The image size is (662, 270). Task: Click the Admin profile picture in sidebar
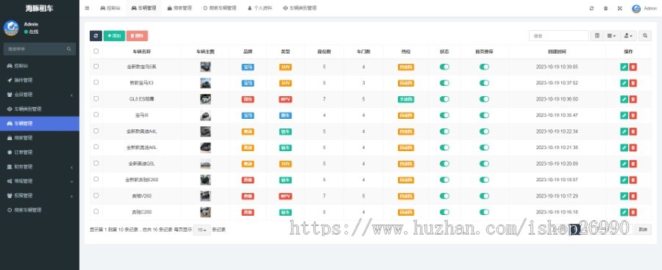(x=11, y=28)
